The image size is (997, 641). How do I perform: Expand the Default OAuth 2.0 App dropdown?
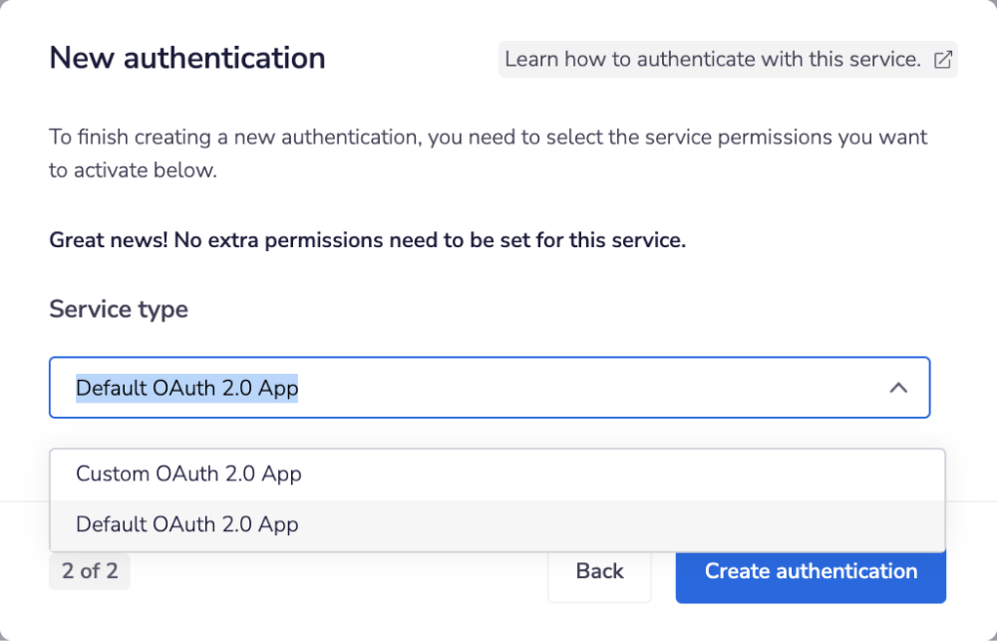coord(490,387)
